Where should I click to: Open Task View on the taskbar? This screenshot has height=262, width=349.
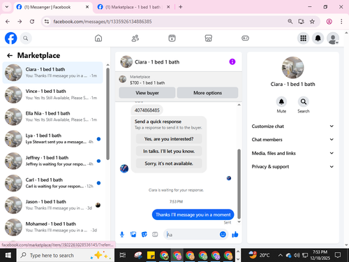123,256
